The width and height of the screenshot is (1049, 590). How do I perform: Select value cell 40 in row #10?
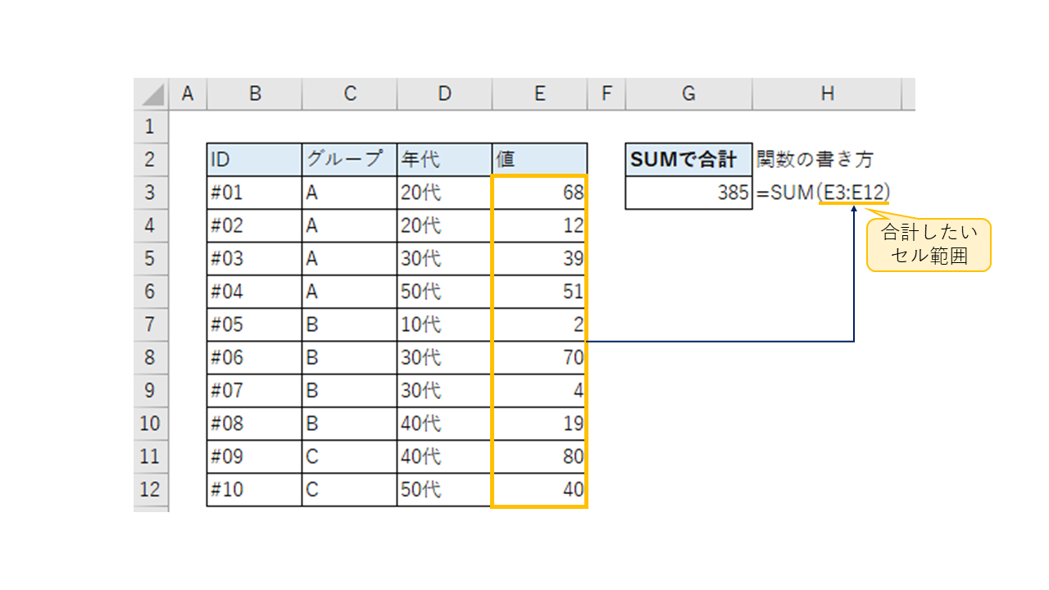click(x=539, y=490)
